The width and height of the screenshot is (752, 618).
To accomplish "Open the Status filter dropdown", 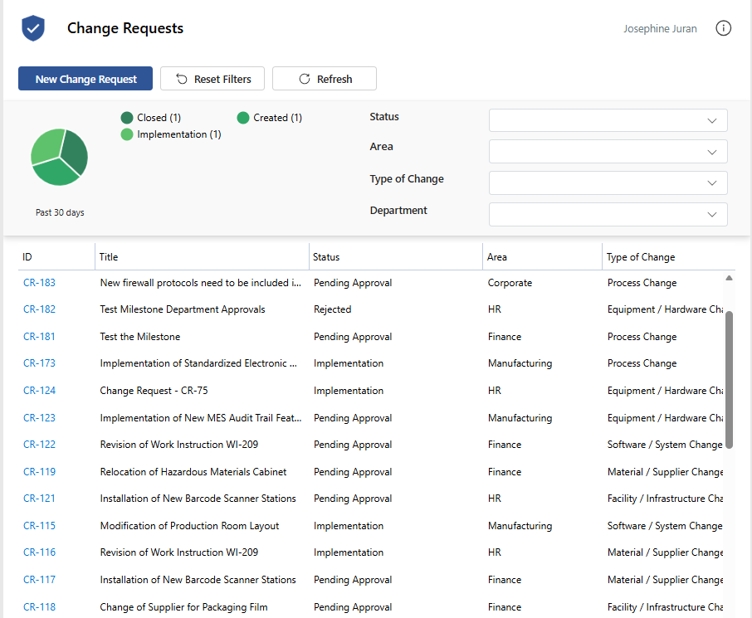I will click(x=608, y=120).
